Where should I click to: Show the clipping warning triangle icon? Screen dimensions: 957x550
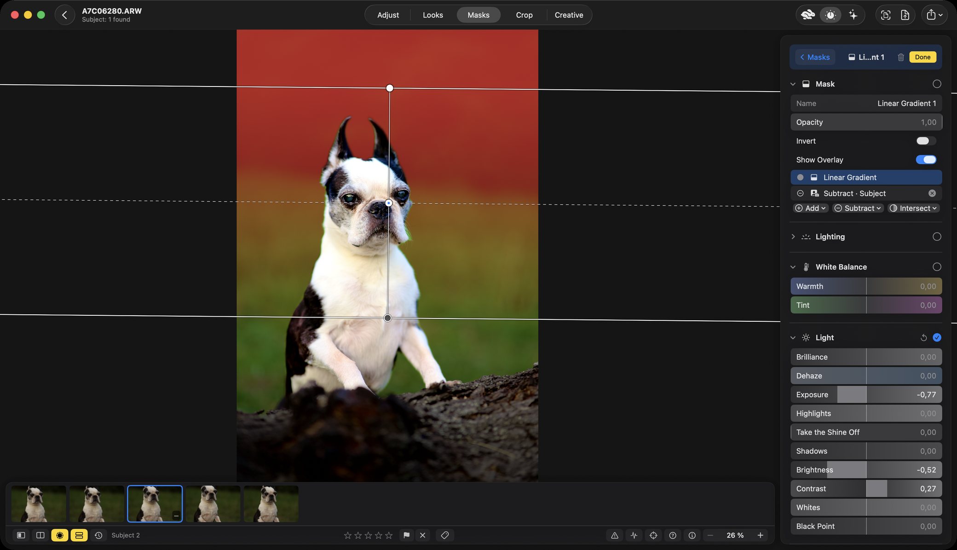click(x=614, y=535)
